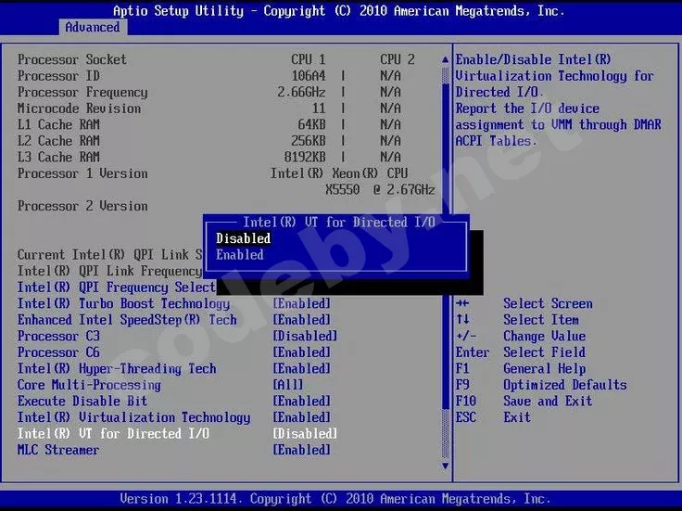The image size is (682, 511).
Task: Click the 8192KB L3 cache value
Action: click(x=305, y=157)
